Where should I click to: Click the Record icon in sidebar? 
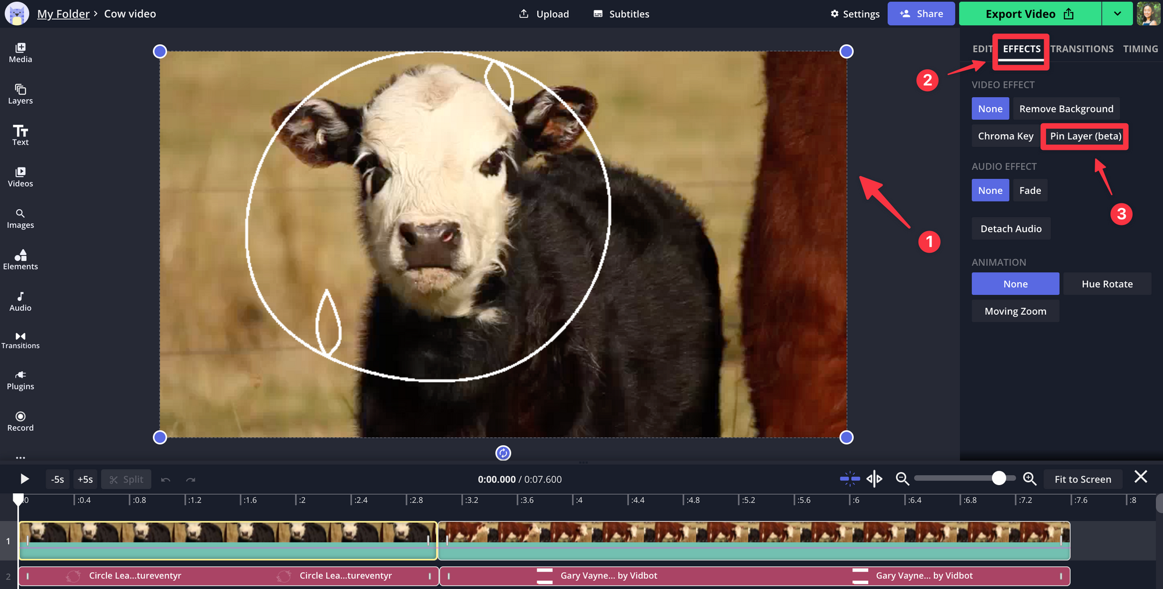coord(20,421)
